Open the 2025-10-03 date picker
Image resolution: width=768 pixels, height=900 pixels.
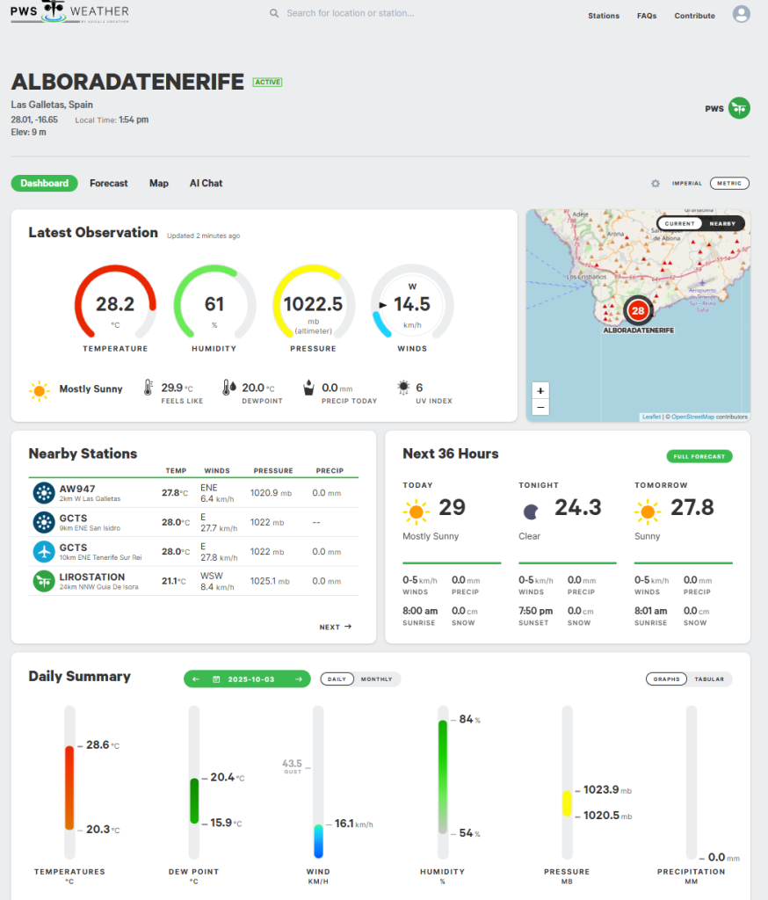click(x=248, y=679)
